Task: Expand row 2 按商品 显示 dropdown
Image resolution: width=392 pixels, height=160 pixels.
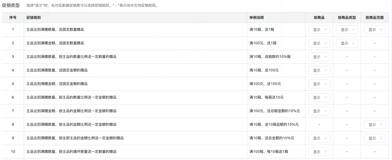Action: (x=319, y=43)
